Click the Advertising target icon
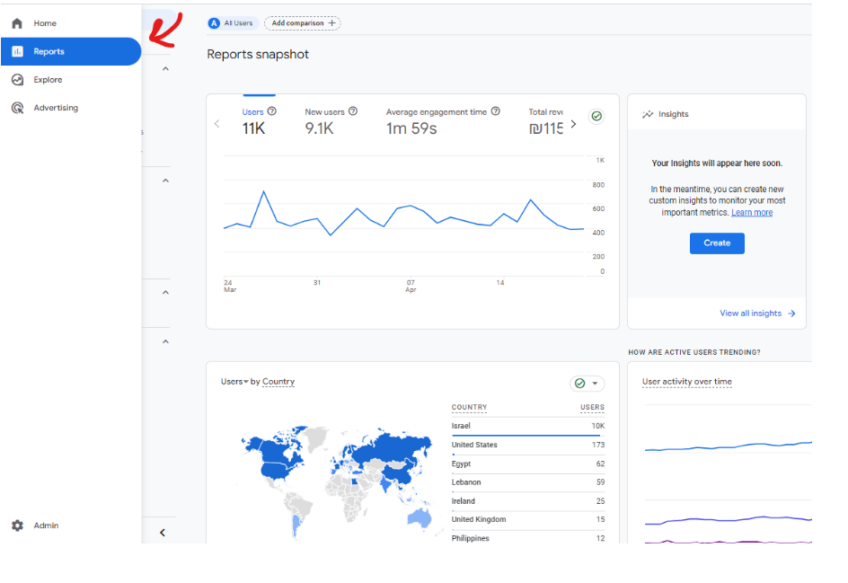The image size is (848, 583). coord(17,108)
